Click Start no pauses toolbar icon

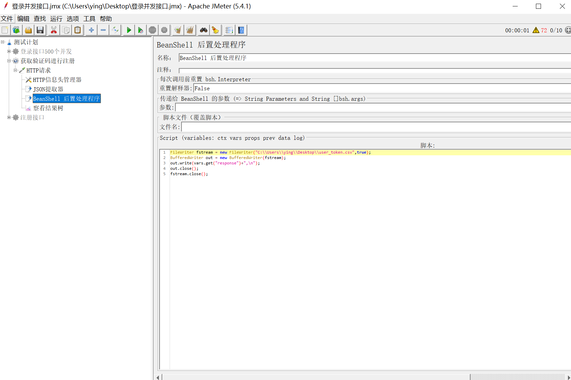(x=141, y=30)
